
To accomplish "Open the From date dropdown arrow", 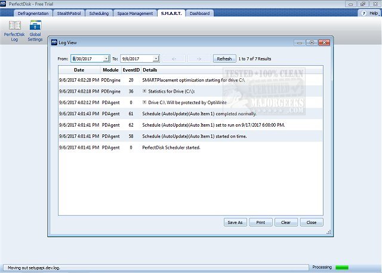I will point(106,59).
